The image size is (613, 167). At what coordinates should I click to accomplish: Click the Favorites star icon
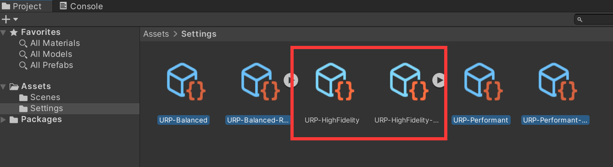tap(14, 32)
